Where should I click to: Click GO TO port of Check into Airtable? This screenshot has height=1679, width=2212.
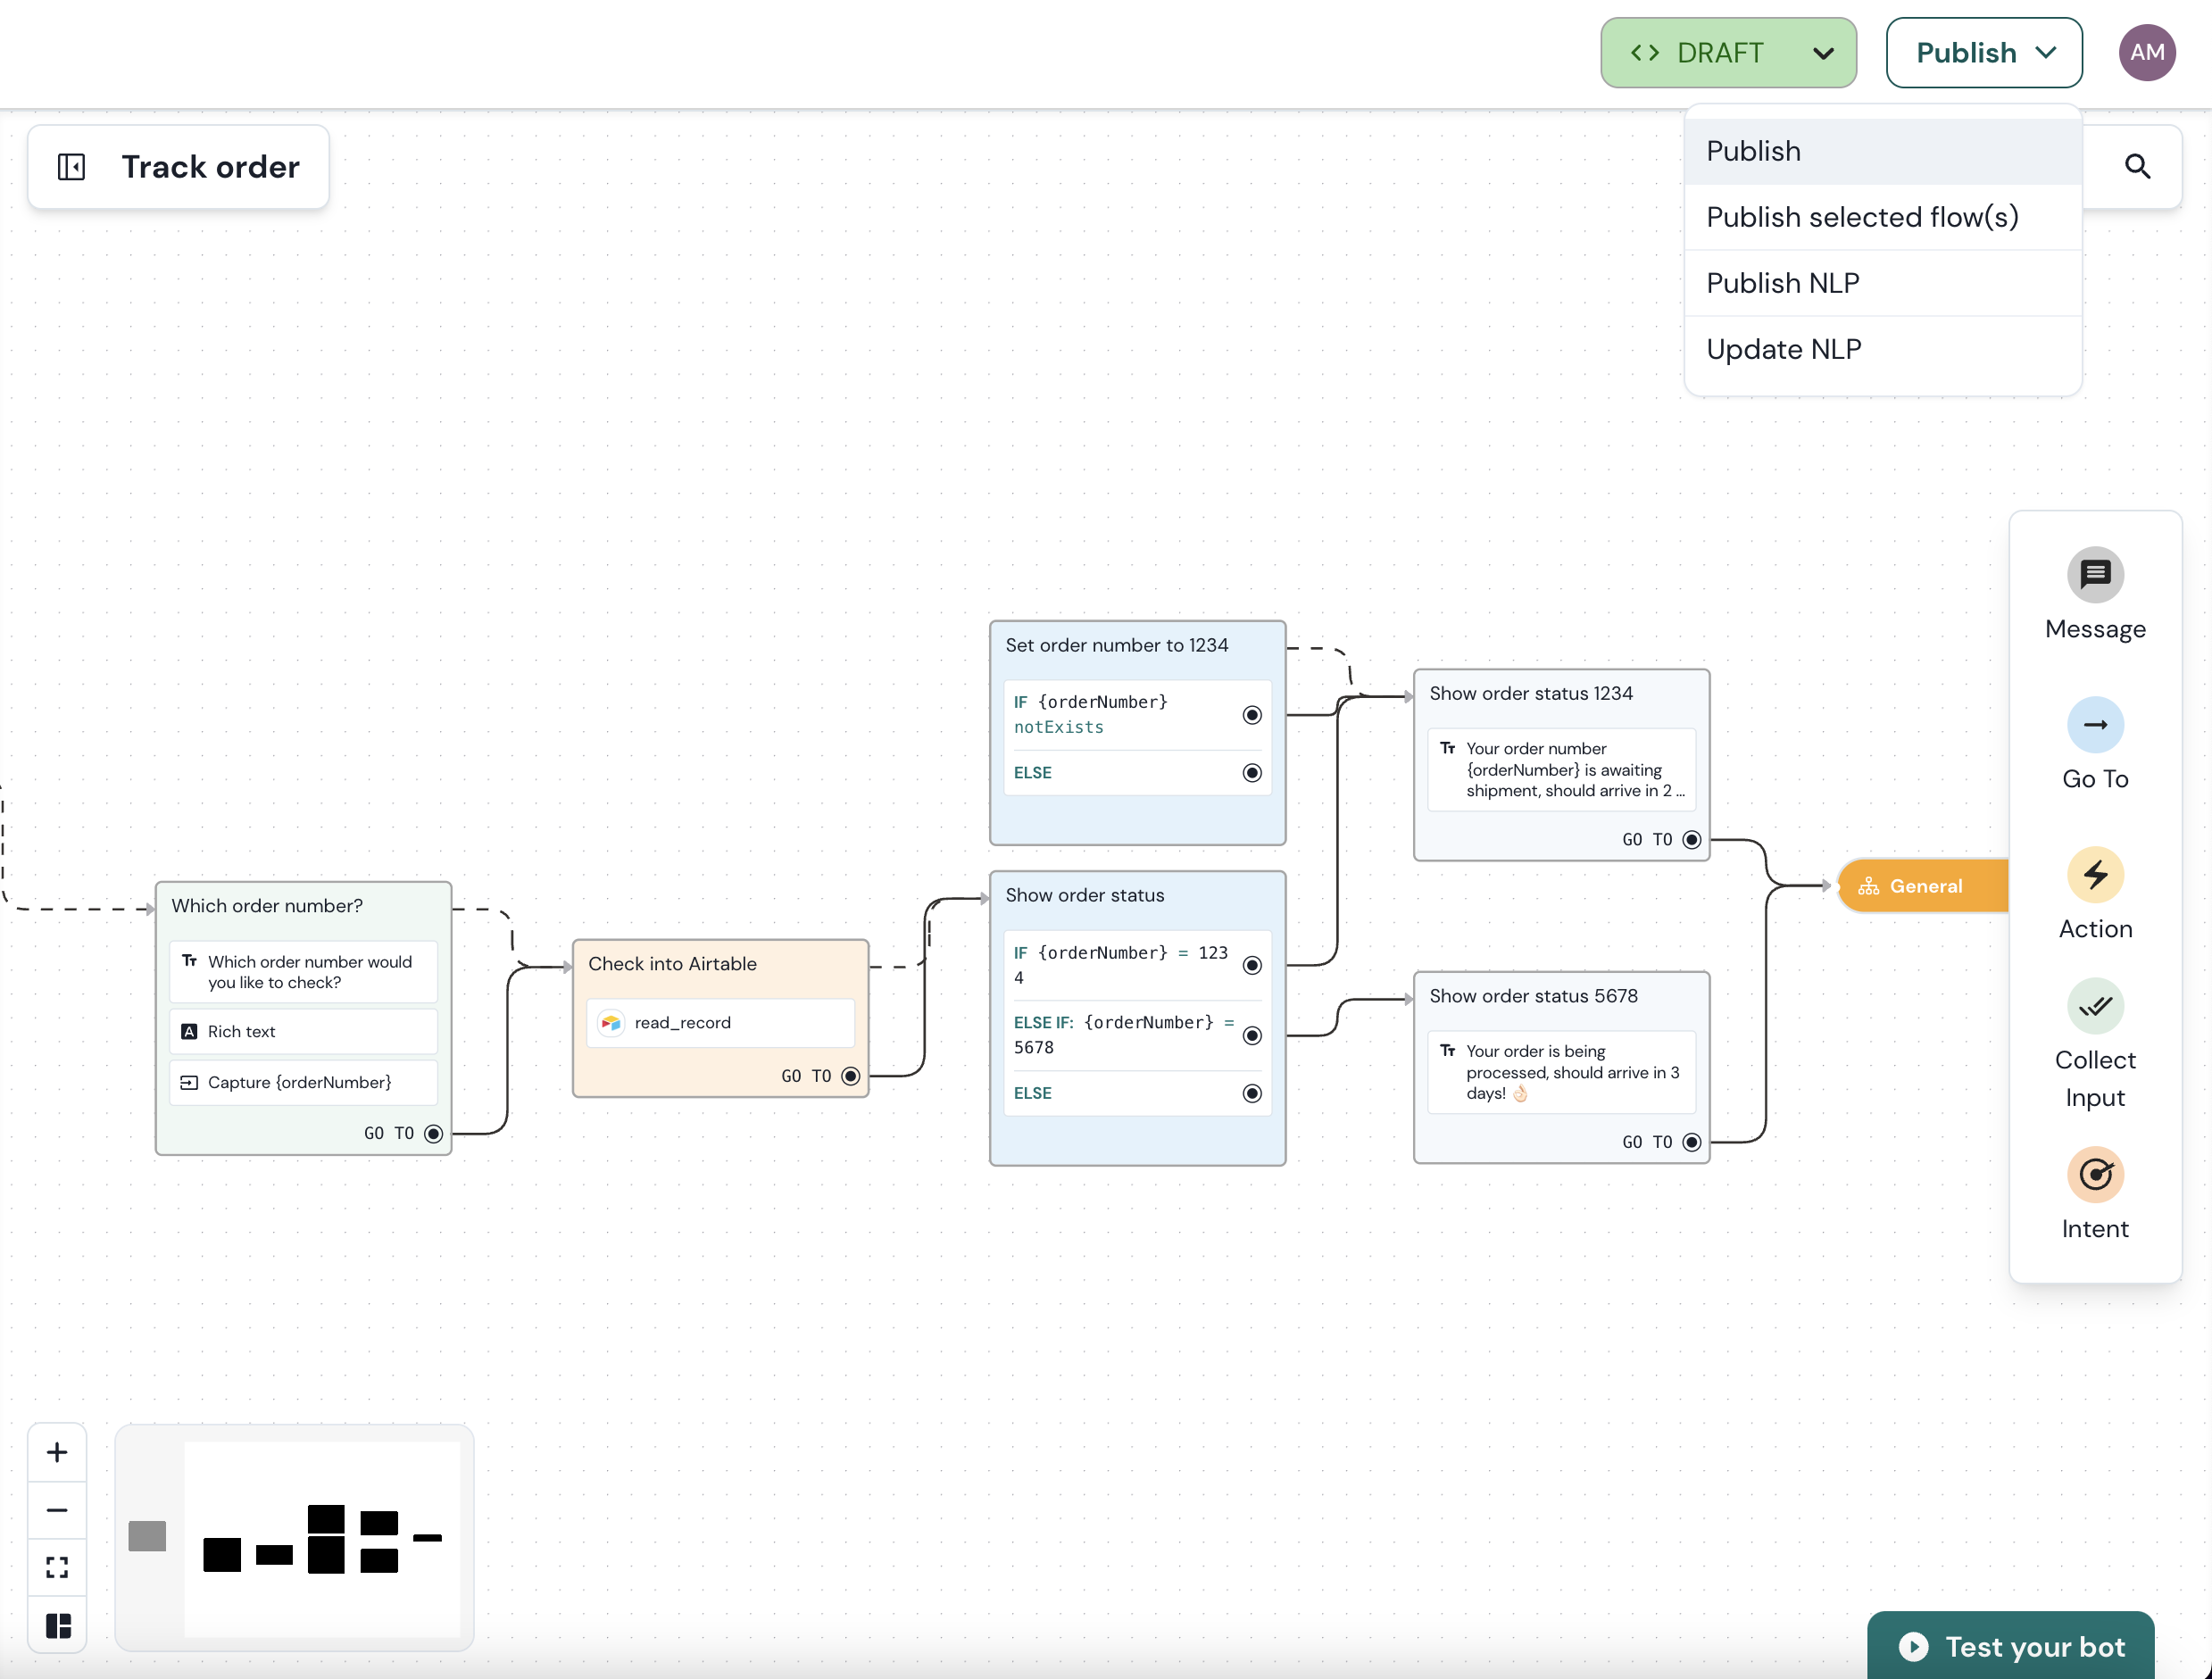850,1076
